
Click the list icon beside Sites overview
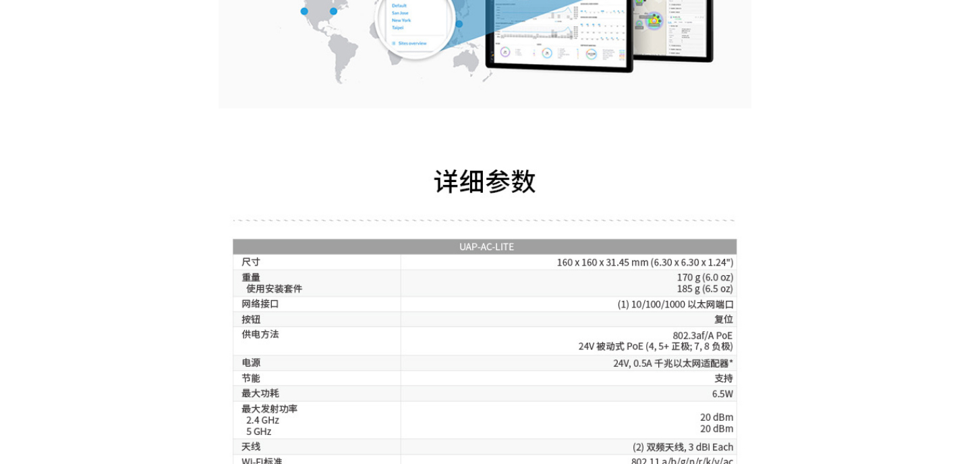(394, 43)
